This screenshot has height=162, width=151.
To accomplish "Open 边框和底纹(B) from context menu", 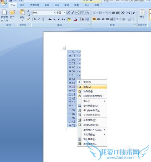I will point(92,125).
